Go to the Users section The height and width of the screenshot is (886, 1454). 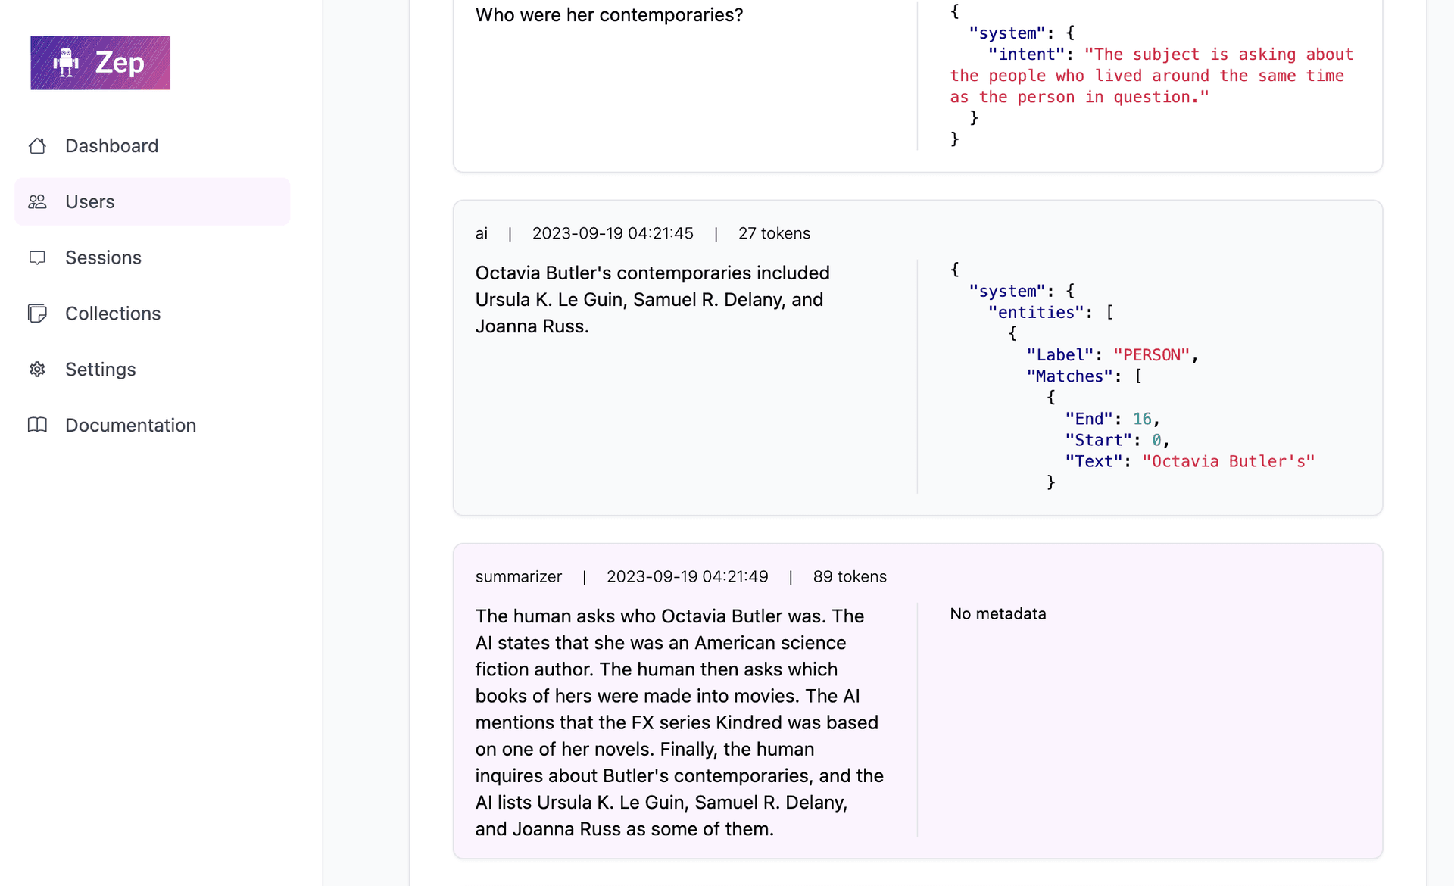90,201
